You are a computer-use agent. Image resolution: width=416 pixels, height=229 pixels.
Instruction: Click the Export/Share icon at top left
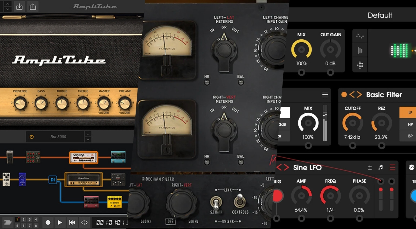pyautogui.click(x=32, y=6)
